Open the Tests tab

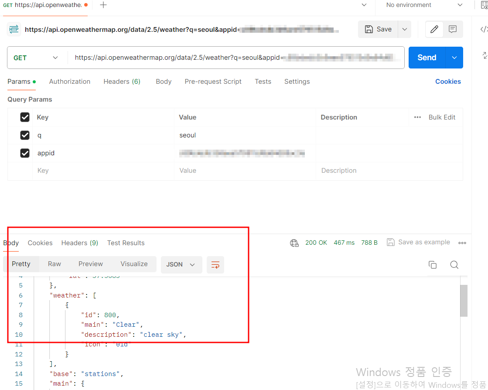click(263, 82)
